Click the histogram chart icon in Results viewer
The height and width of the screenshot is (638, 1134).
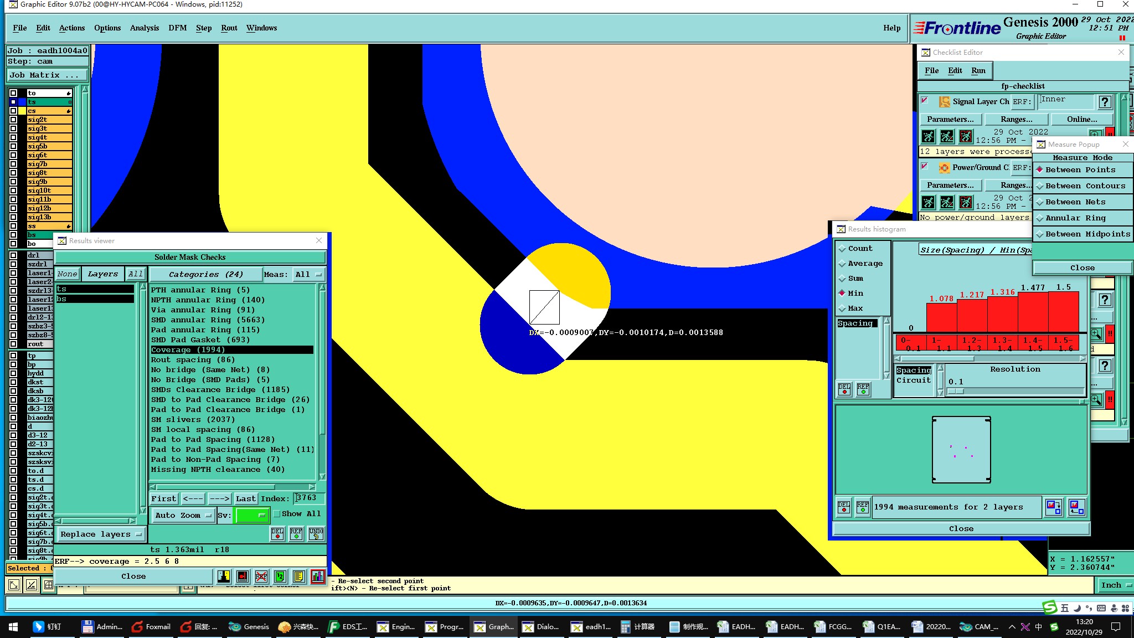(318, 577)
